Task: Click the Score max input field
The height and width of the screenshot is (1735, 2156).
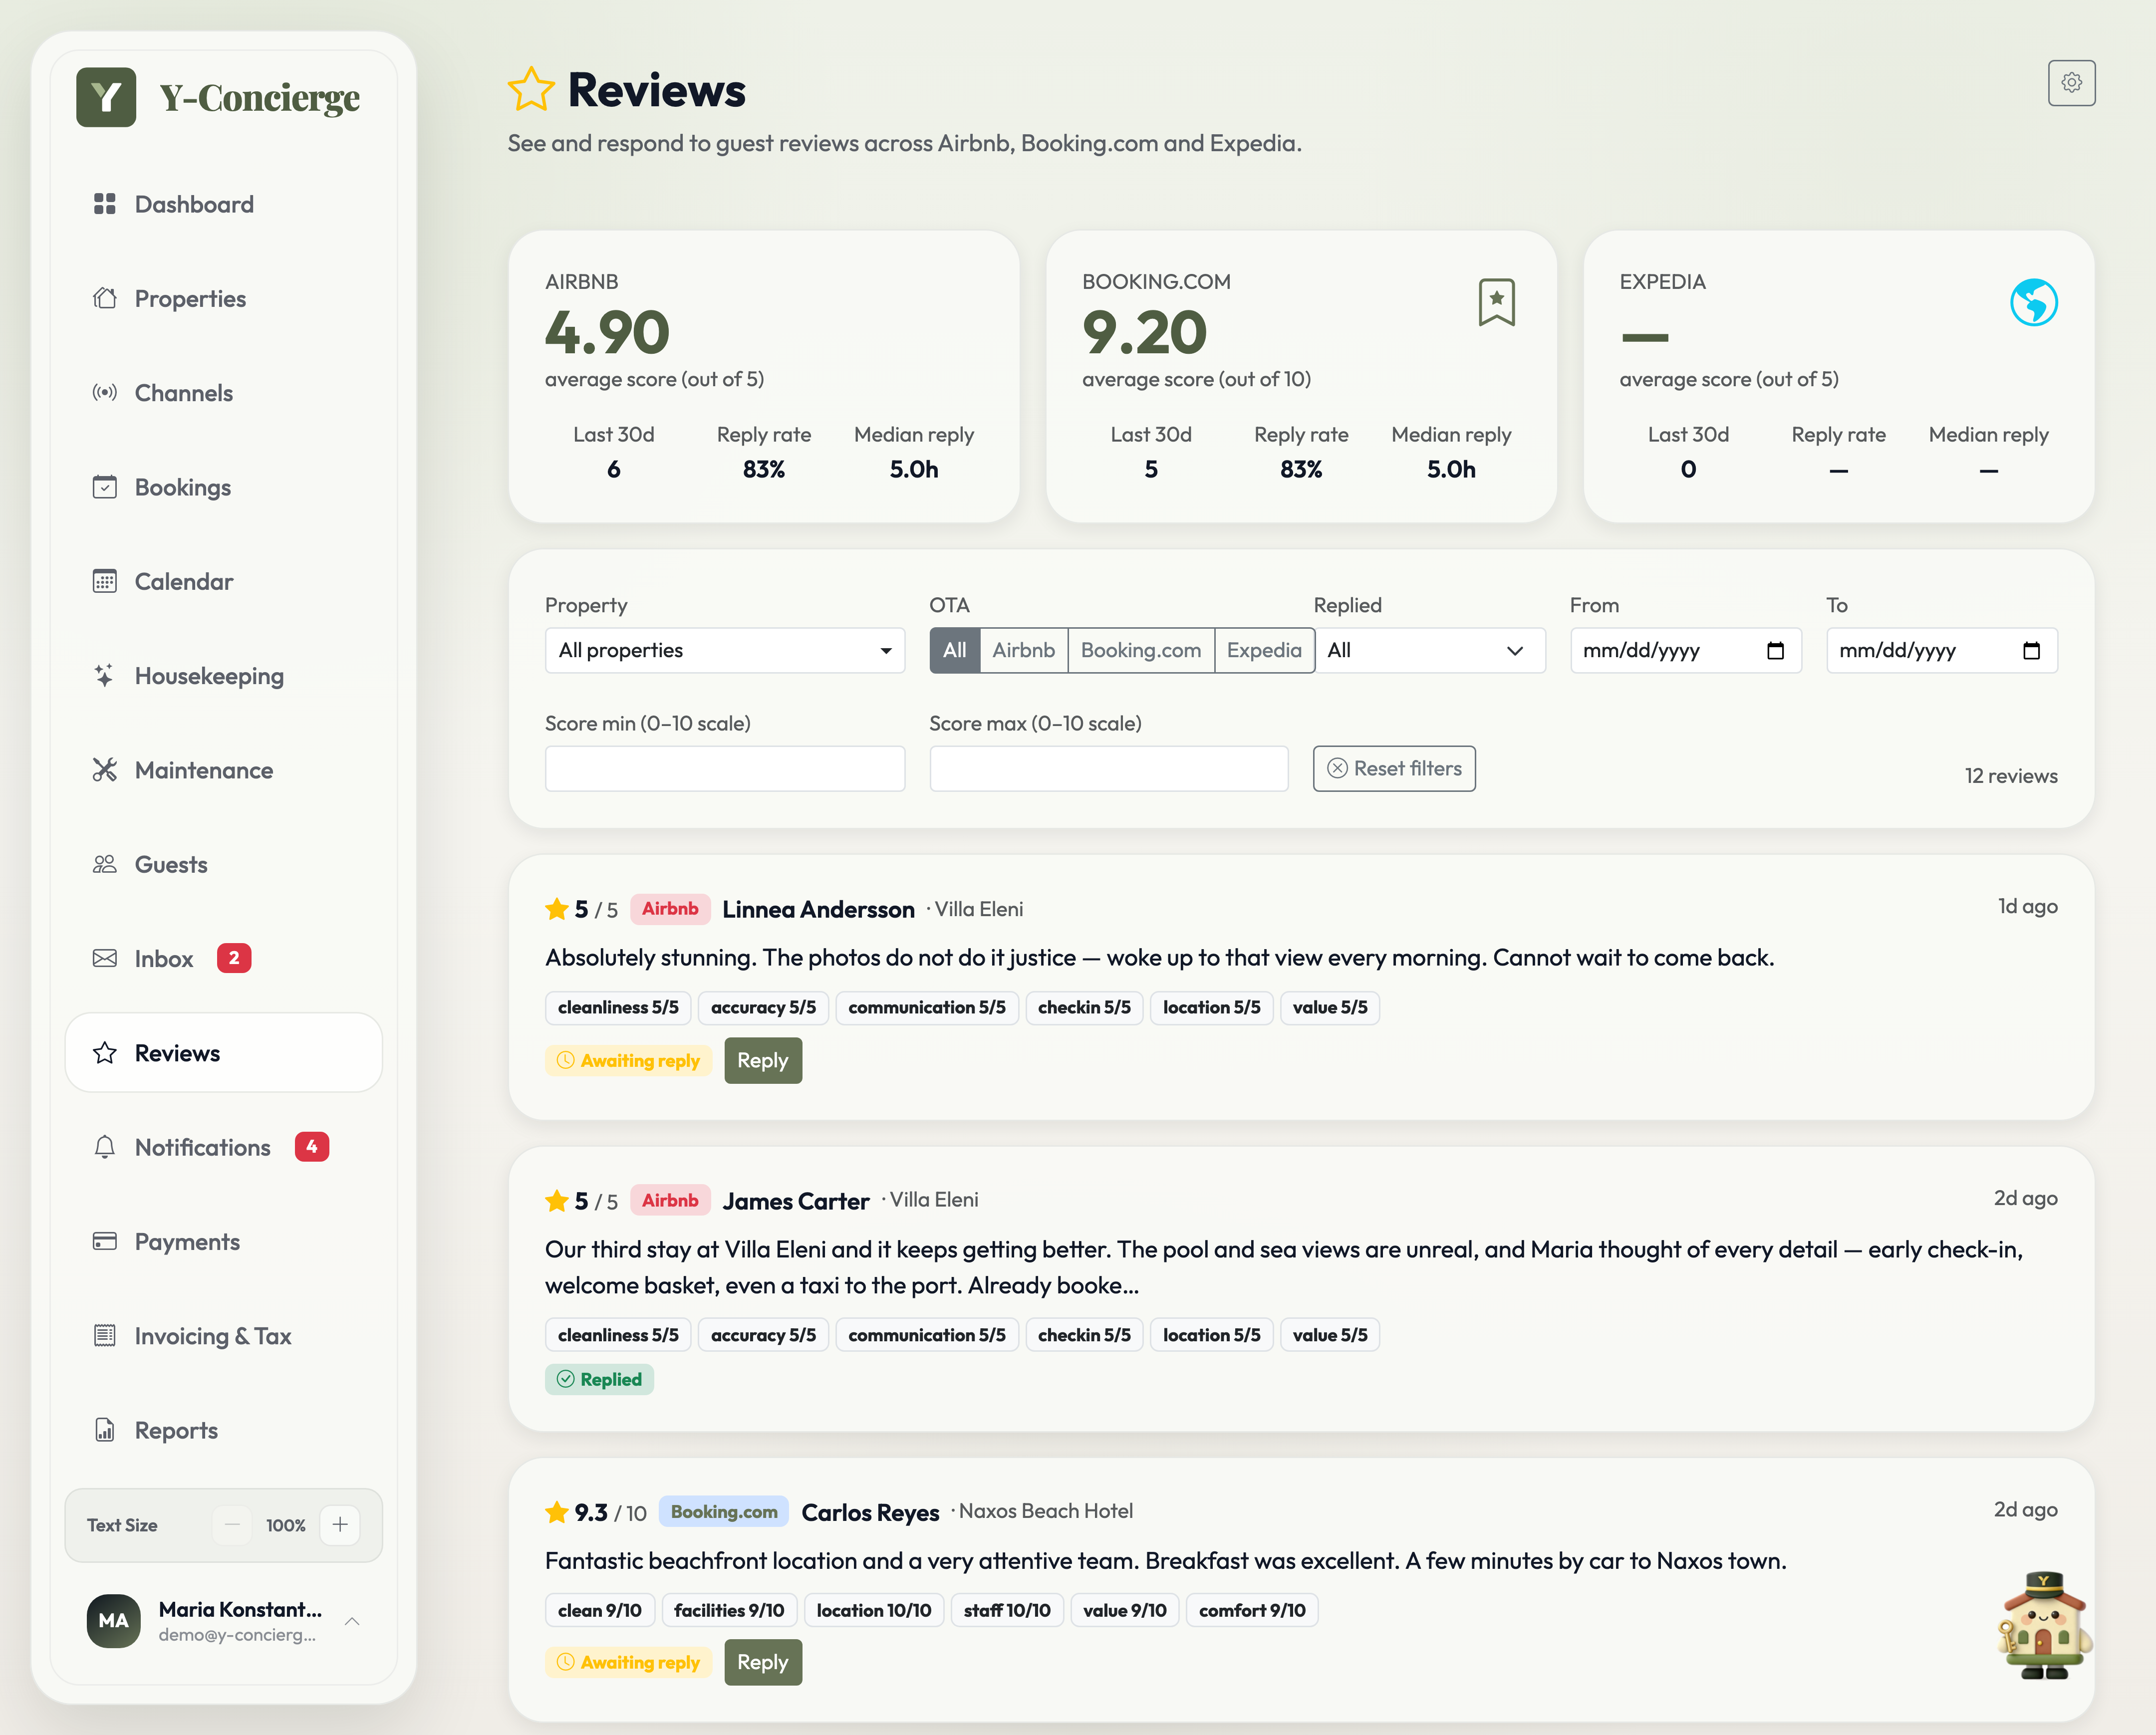Action: [1109, 769]
